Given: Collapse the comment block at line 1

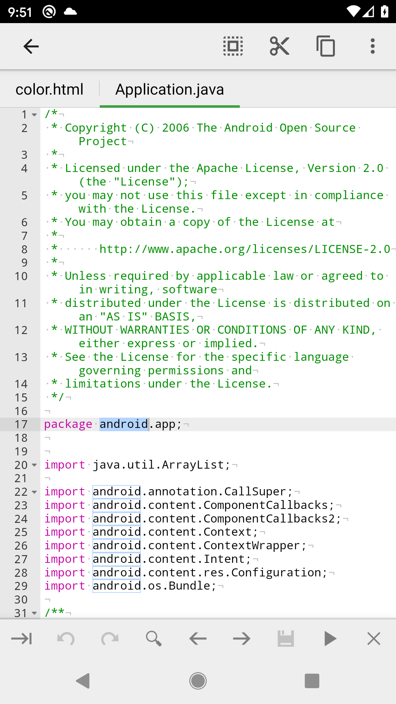Looking at the screenshot, I should click(34, 115).
